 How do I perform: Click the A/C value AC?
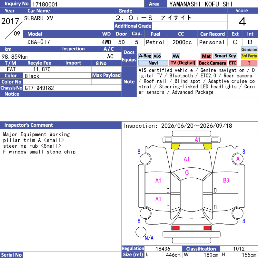[x=110, y=56]
